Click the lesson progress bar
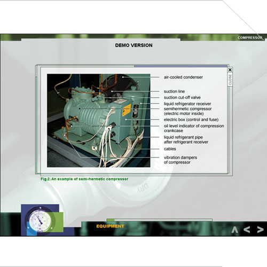267x267 pixels. 160,220
